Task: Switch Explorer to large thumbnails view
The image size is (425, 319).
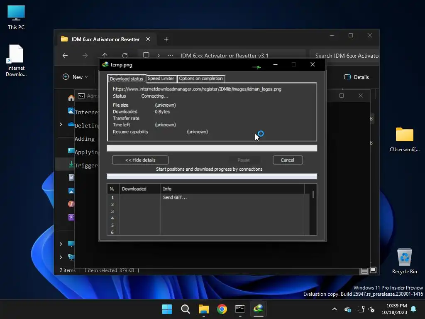Action: tap(373, 270)
